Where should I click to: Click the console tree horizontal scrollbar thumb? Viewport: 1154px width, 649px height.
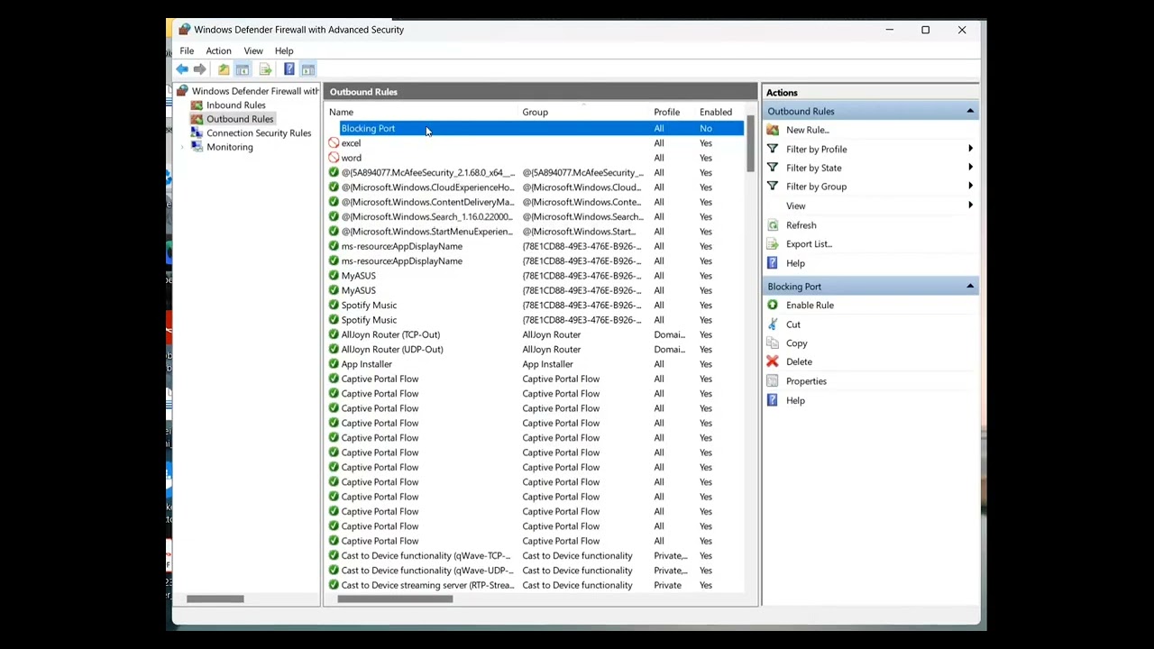pos(215,599)
